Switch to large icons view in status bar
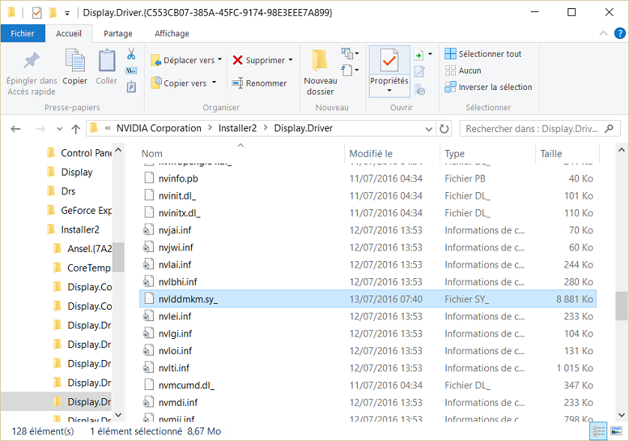The image size is (629, 441). click(617, 431)
